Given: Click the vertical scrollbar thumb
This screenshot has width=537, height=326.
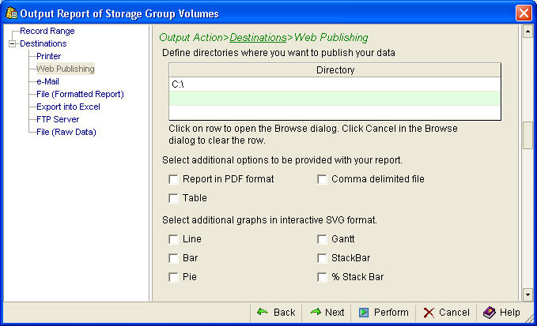Looking at the screenshot, I should coord(528,135).
